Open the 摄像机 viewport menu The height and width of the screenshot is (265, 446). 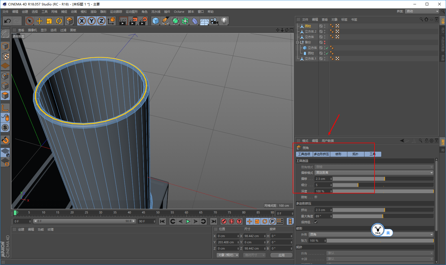[32, 30]
